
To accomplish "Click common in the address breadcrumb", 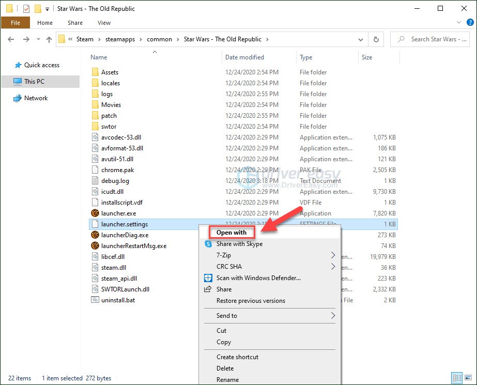I will pos(159,39).
